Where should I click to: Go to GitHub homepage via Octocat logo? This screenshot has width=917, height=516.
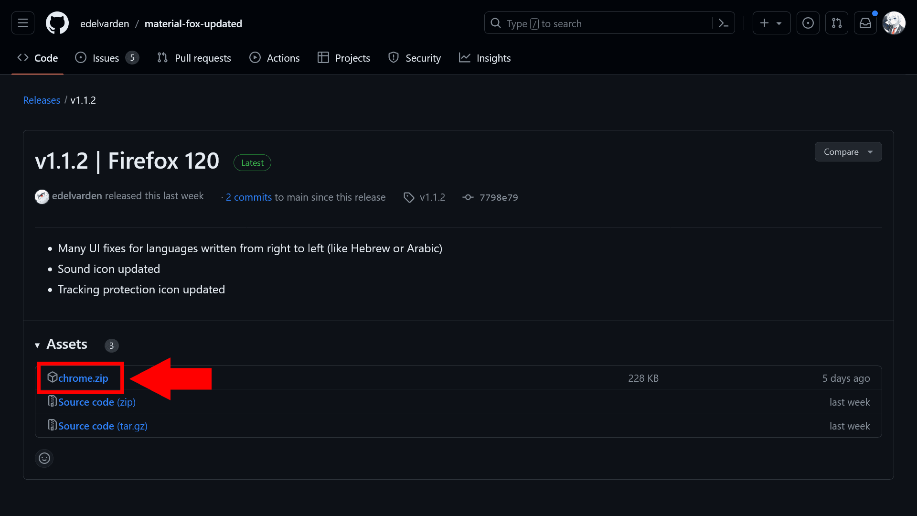coord(57,23)
